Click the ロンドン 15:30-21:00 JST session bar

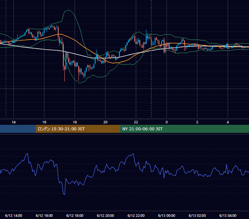[x=78, y=129]
